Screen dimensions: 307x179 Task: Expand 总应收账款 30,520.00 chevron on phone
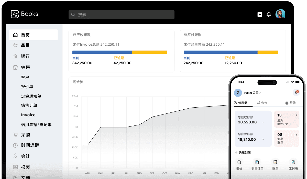(263, 122)
